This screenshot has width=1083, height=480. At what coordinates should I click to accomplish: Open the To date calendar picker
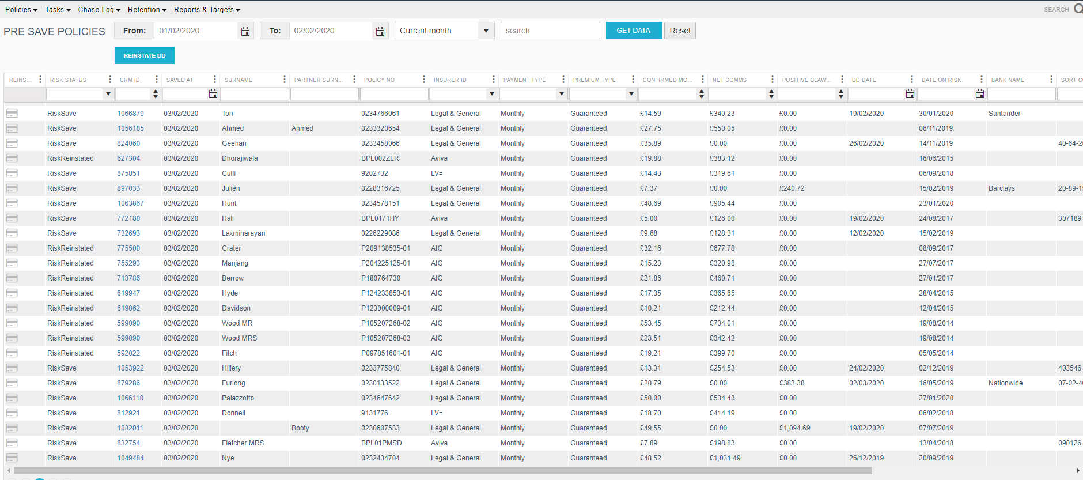click(380, 31)
